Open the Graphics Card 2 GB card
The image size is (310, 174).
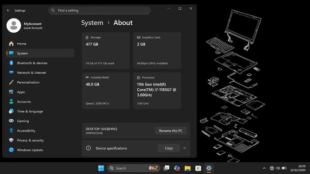[x=157, y=51]
